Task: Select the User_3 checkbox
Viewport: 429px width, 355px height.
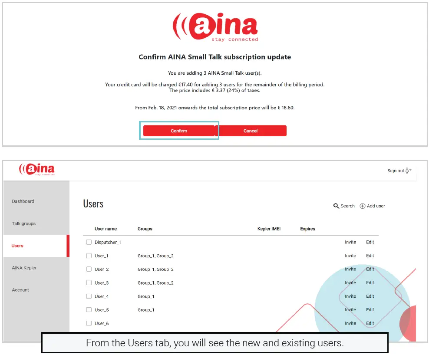Action: [89, 283]
